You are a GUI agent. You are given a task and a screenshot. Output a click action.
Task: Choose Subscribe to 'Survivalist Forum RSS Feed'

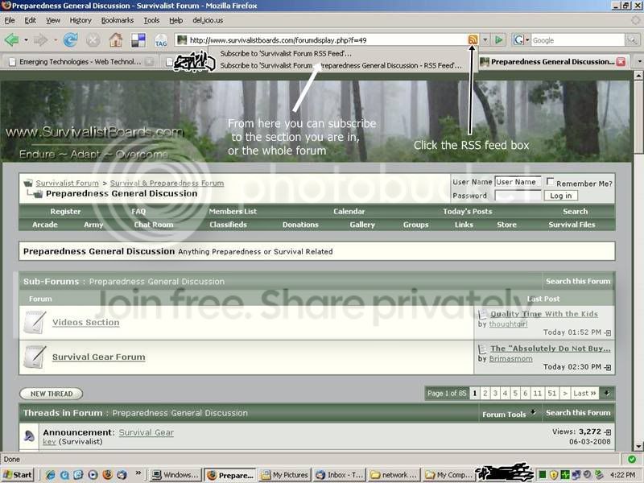pyautogui.click(x=286, y=53)
